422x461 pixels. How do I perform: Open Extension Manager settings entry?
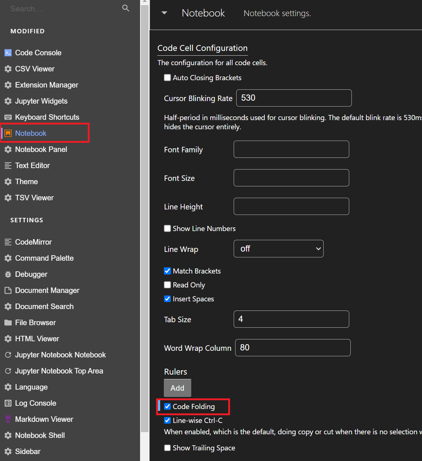pyautogui.click(x=46, y=85)
